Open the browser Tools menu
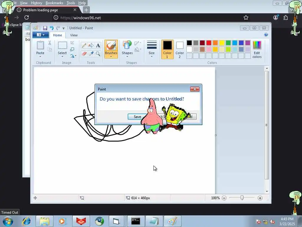This screenshot has width=302, height=227. [71, 3]
